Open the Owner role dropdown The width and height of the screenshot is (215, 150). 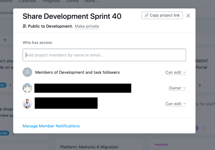[x=177, y=88]
